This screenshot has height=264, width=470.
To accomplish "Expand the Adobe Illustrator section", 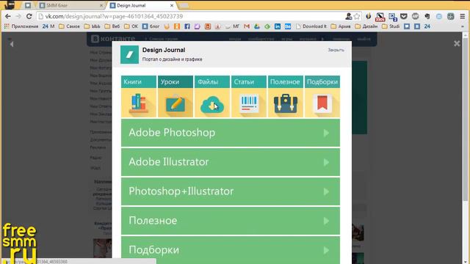I will [x=231, y=162].
